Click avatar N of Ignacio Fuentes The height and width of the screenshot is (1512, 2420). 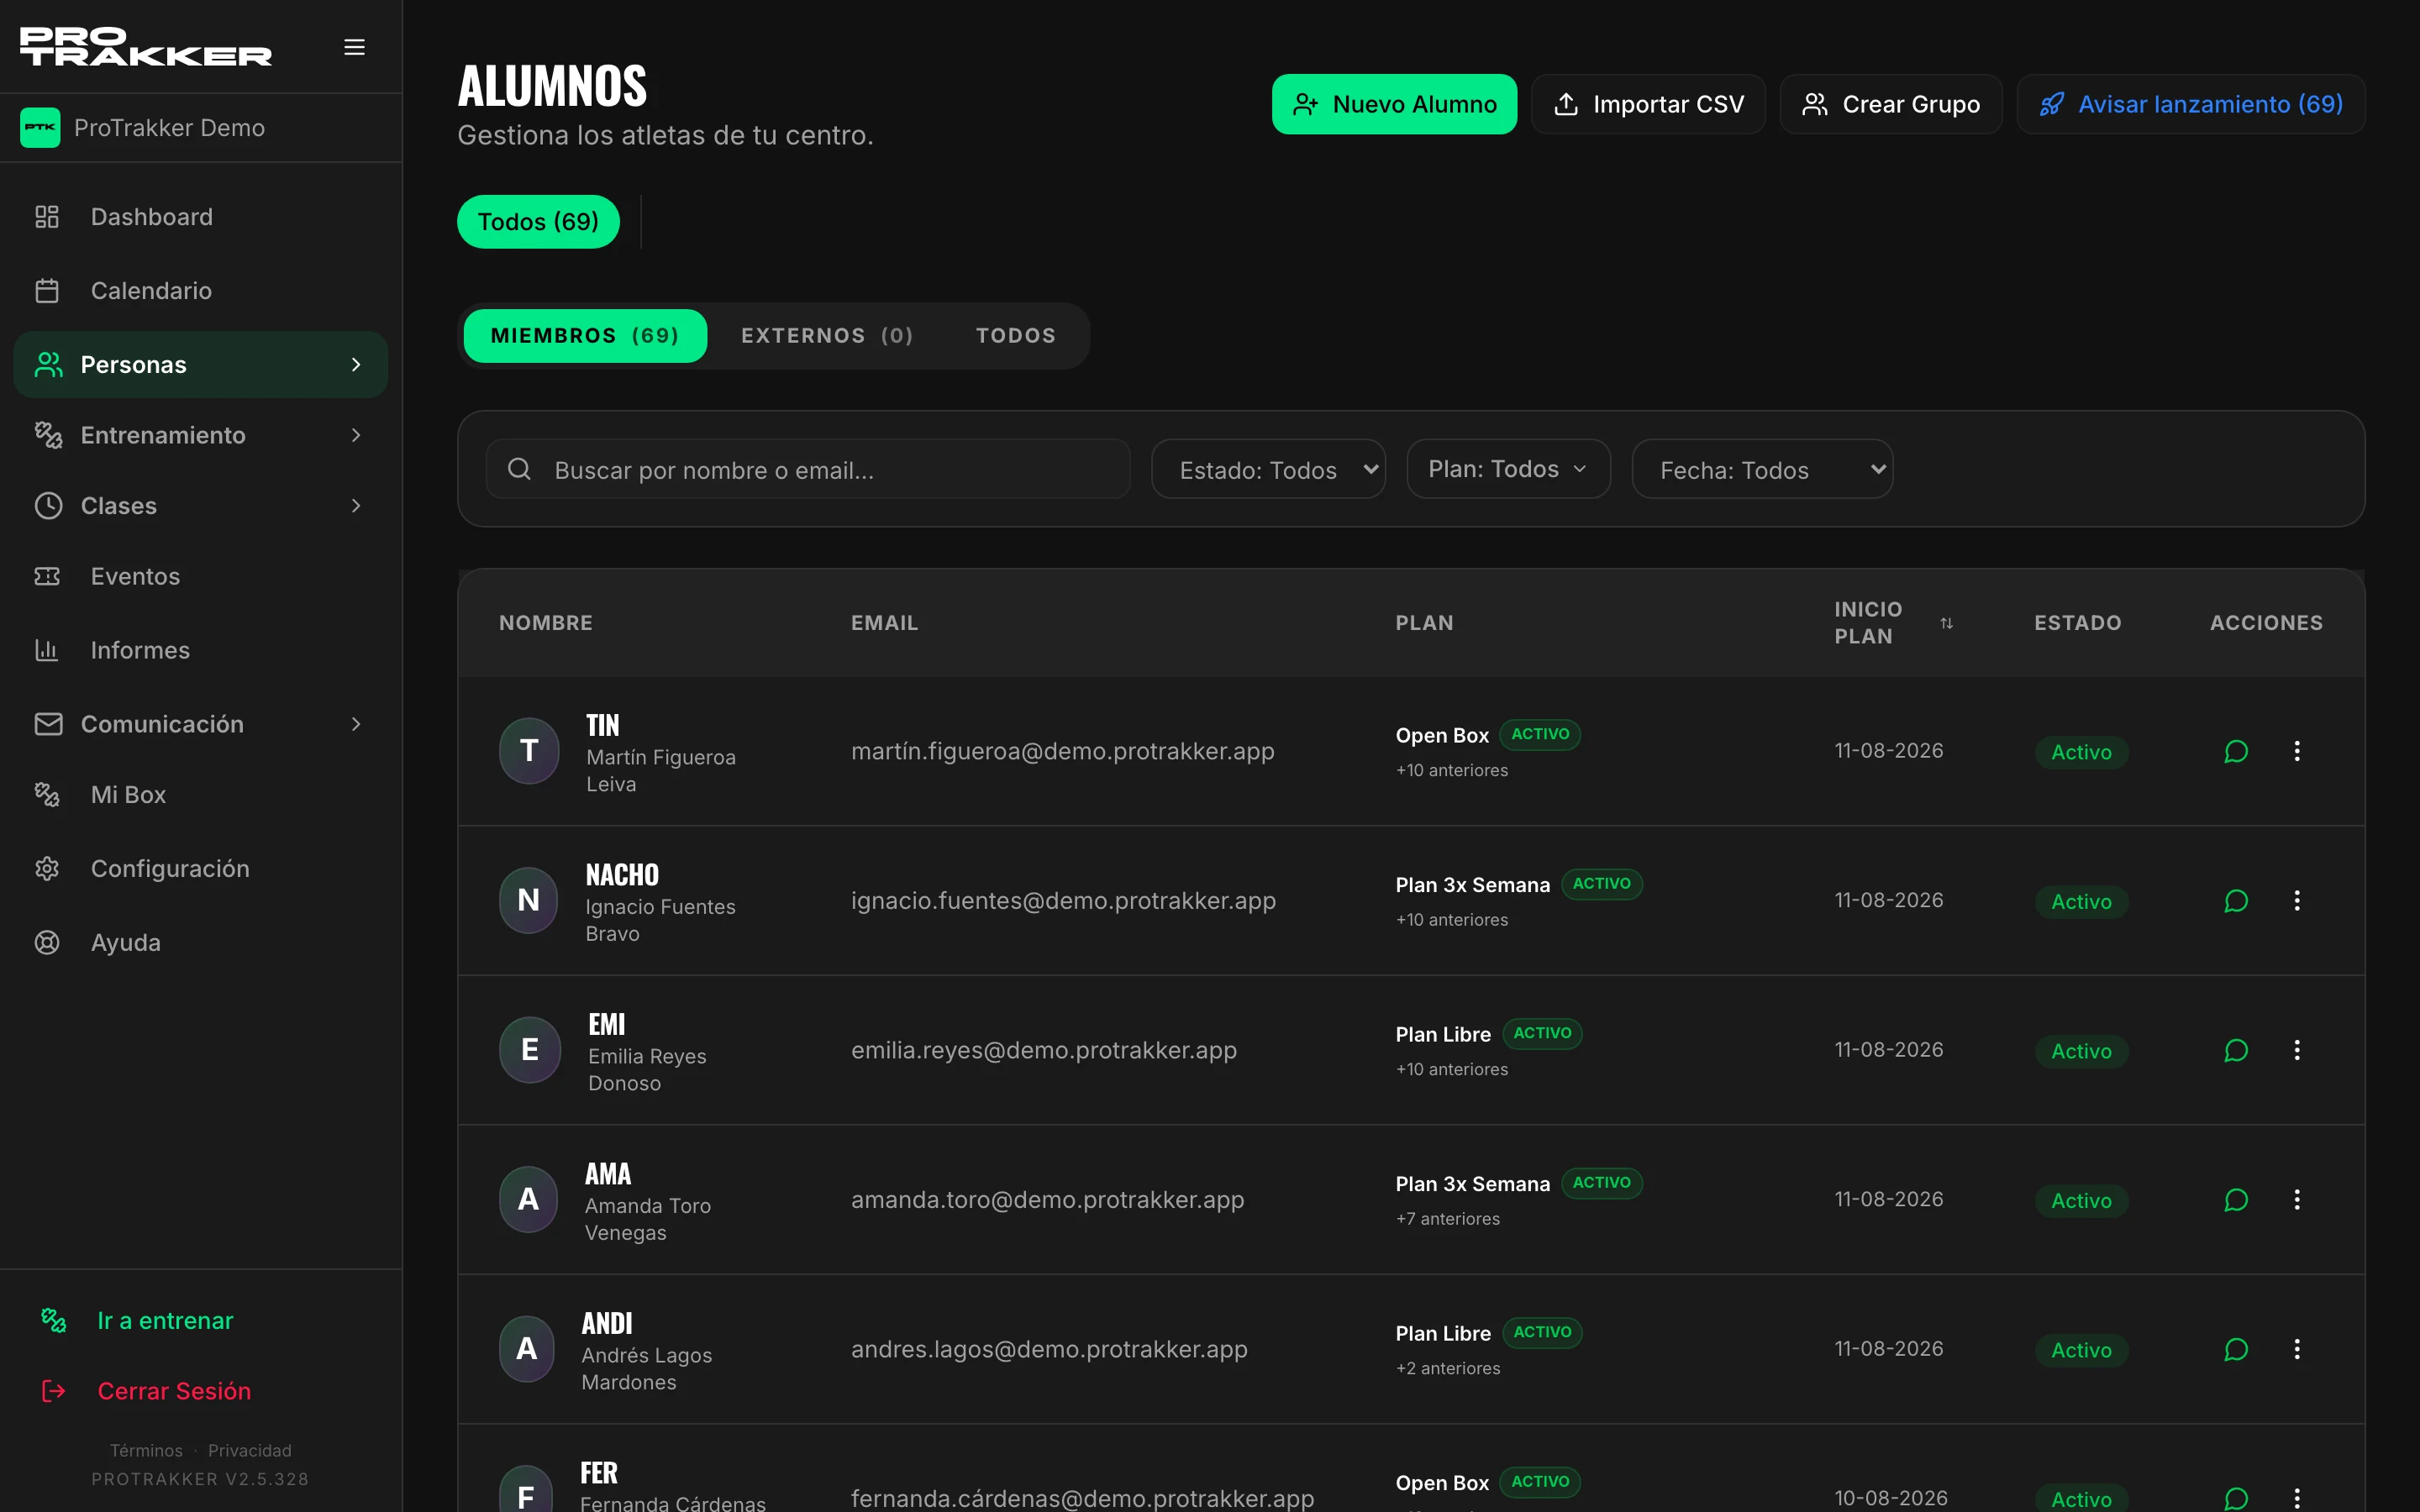click(529, 901)
